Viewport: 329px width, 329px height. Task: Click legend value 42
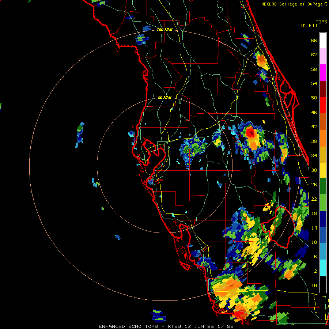pos(314,127)
